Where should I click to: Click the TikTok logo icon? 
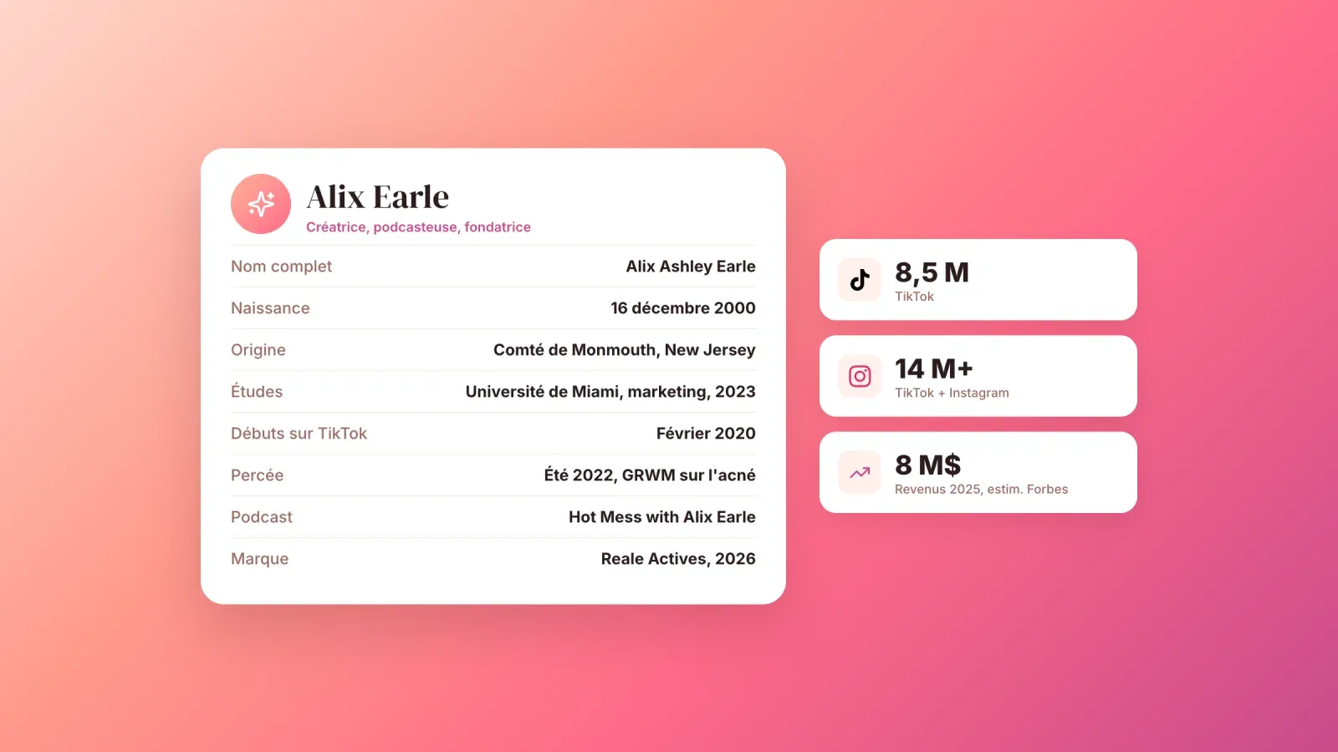tap(860, 280)
